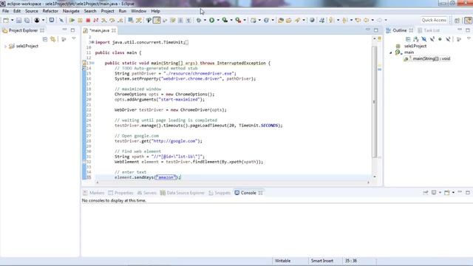Click the Step Over debug icon

pos(112,20)
